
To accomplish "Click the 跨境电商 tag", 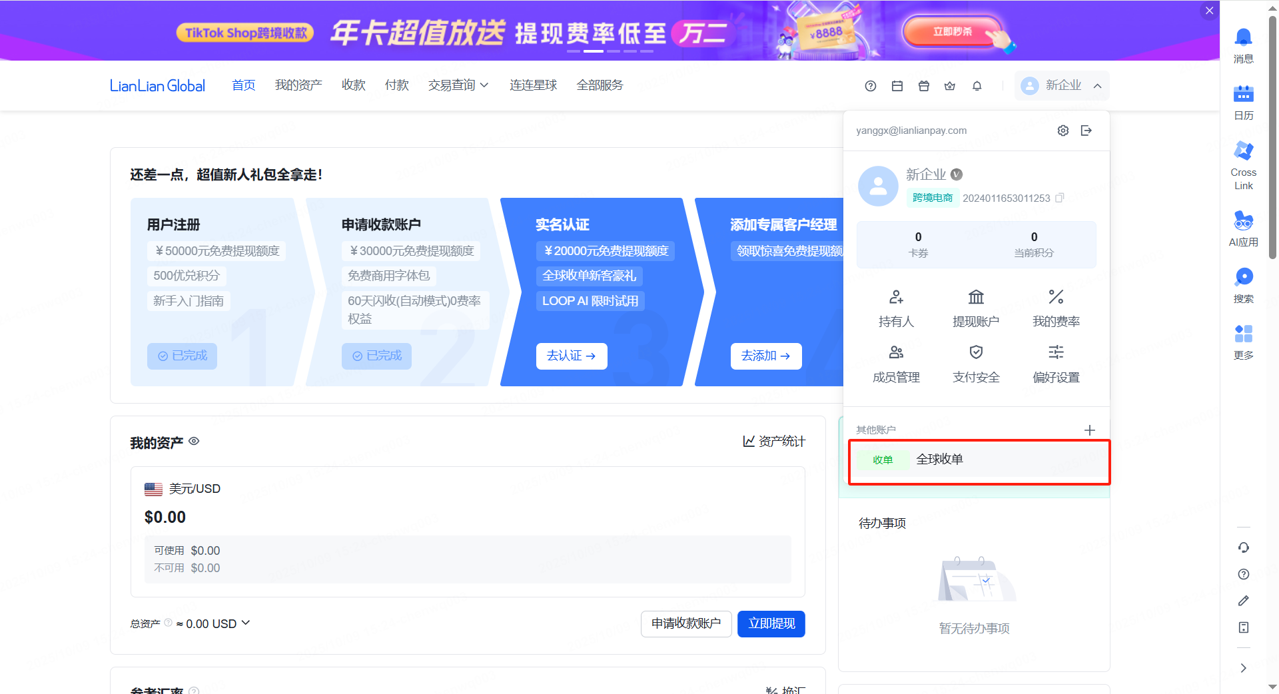I will click(932, 198).
